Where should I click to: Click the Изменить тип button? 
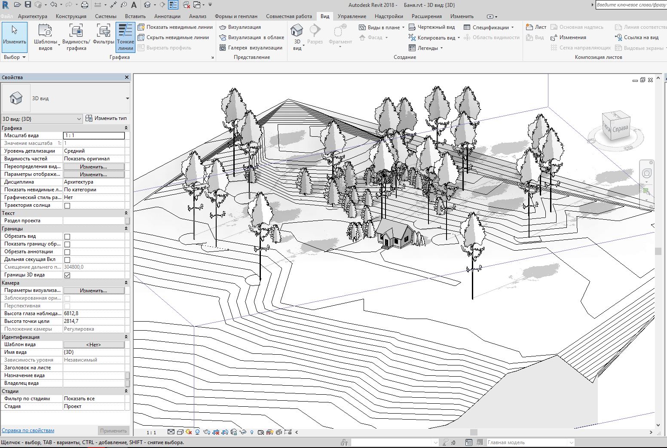pos(107,118)
